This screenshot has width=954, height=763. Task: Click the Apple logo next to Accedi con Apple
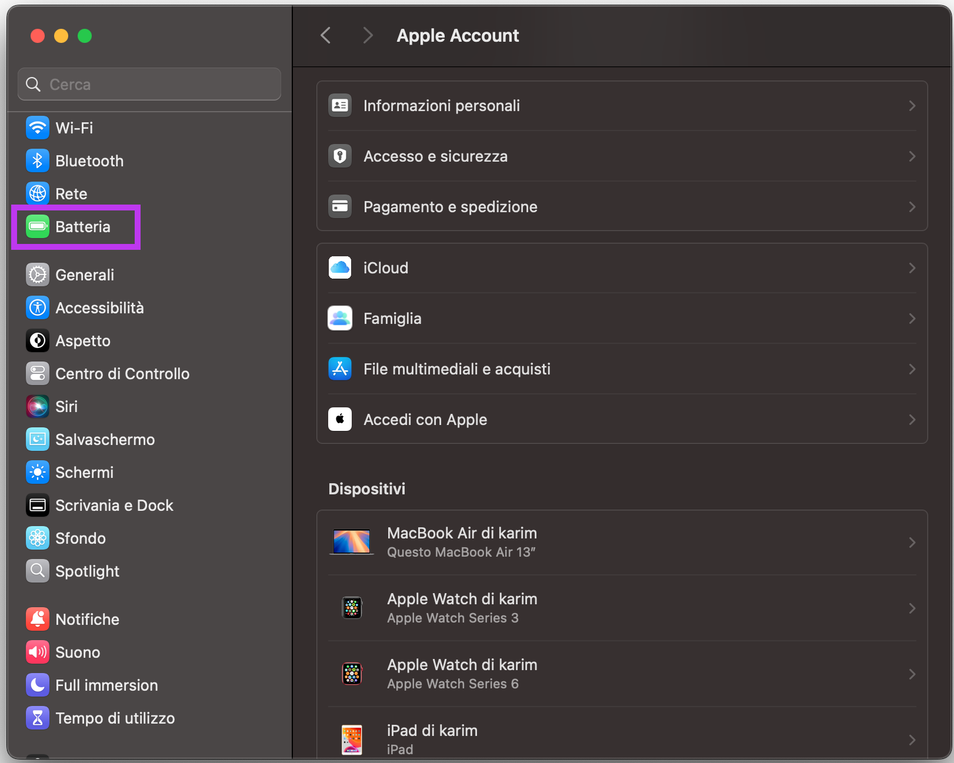pos(340,419)
